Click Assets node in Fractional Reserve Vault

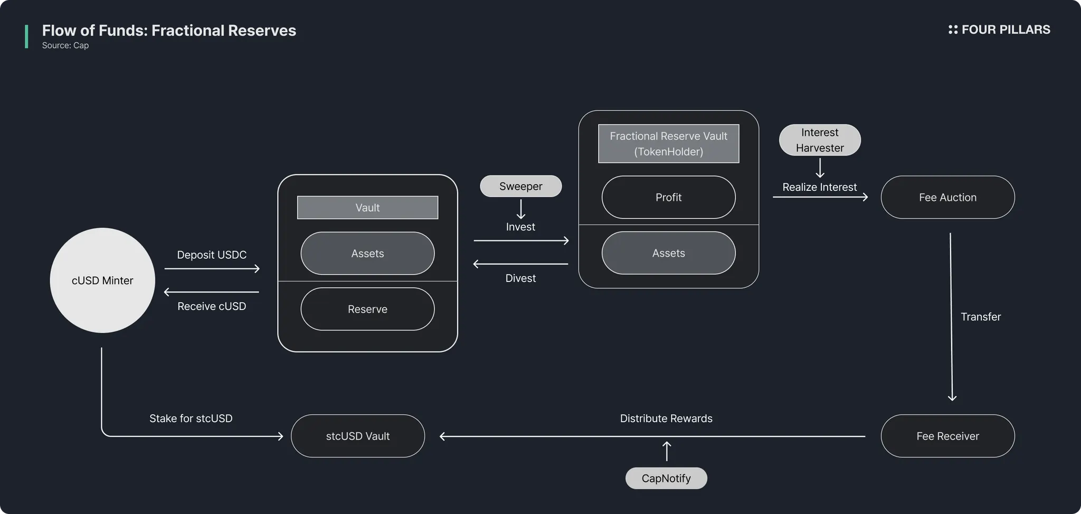click(668, 253)
